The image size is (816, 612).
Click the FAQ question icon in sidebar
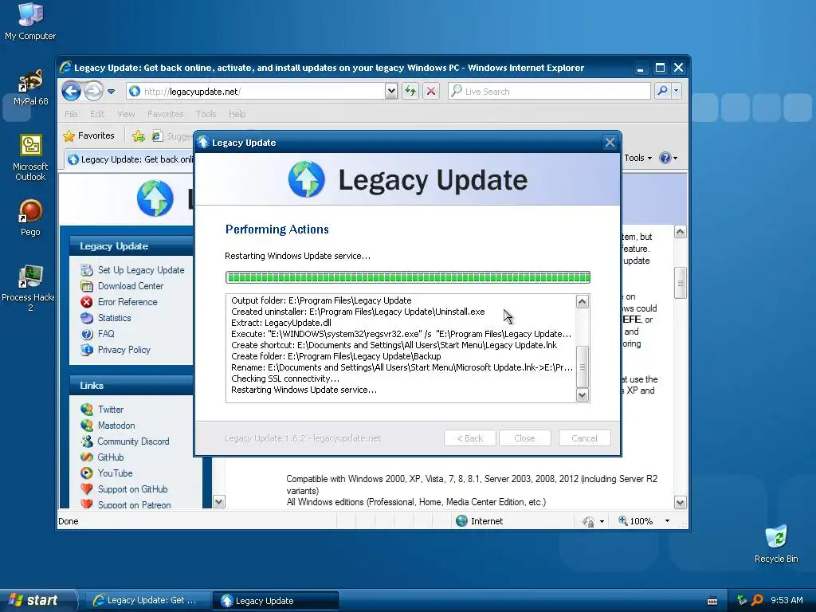coord(87,334)
